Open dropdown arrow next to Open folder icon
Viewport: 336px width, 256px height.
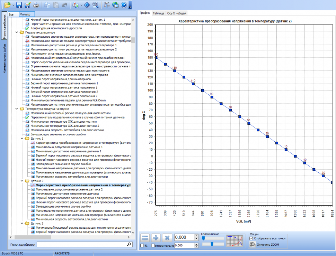pyautogui.click(x=13, y=5)
